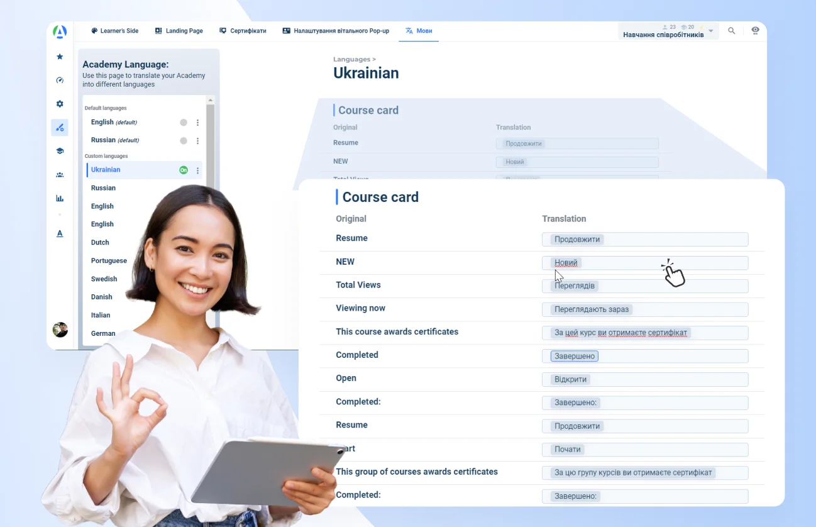Open the users group sidebar icon
Viewport: 816px width, 527px height.
pyautogui.click(x=60, y=175)
